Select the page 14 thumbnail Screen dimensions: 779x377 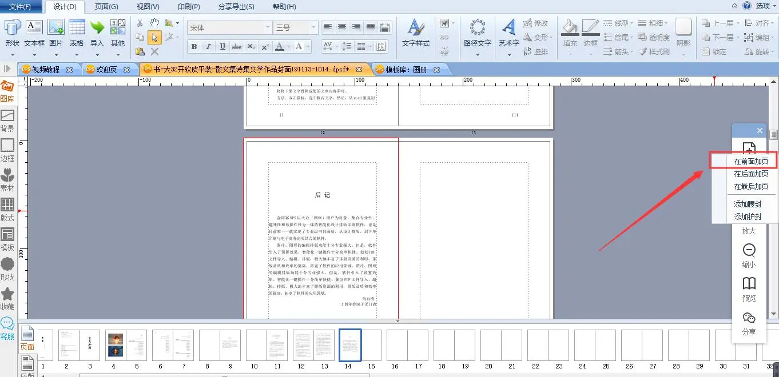click(x=350, y=345)
